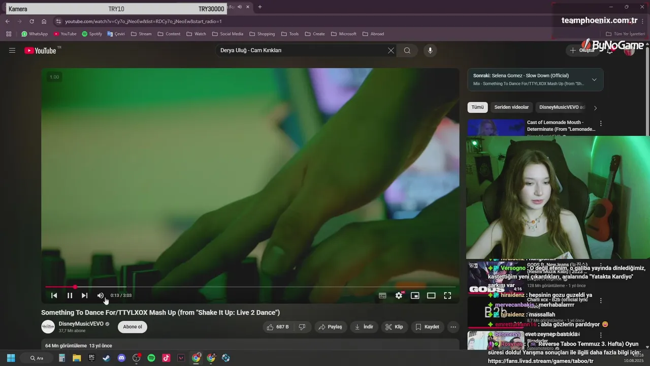Open player settings gear

(399, 295)
